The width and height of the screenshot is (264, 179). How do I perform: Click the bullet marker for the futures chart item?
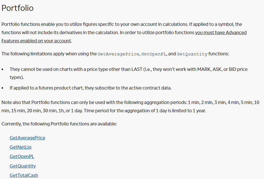pos(2,88)
